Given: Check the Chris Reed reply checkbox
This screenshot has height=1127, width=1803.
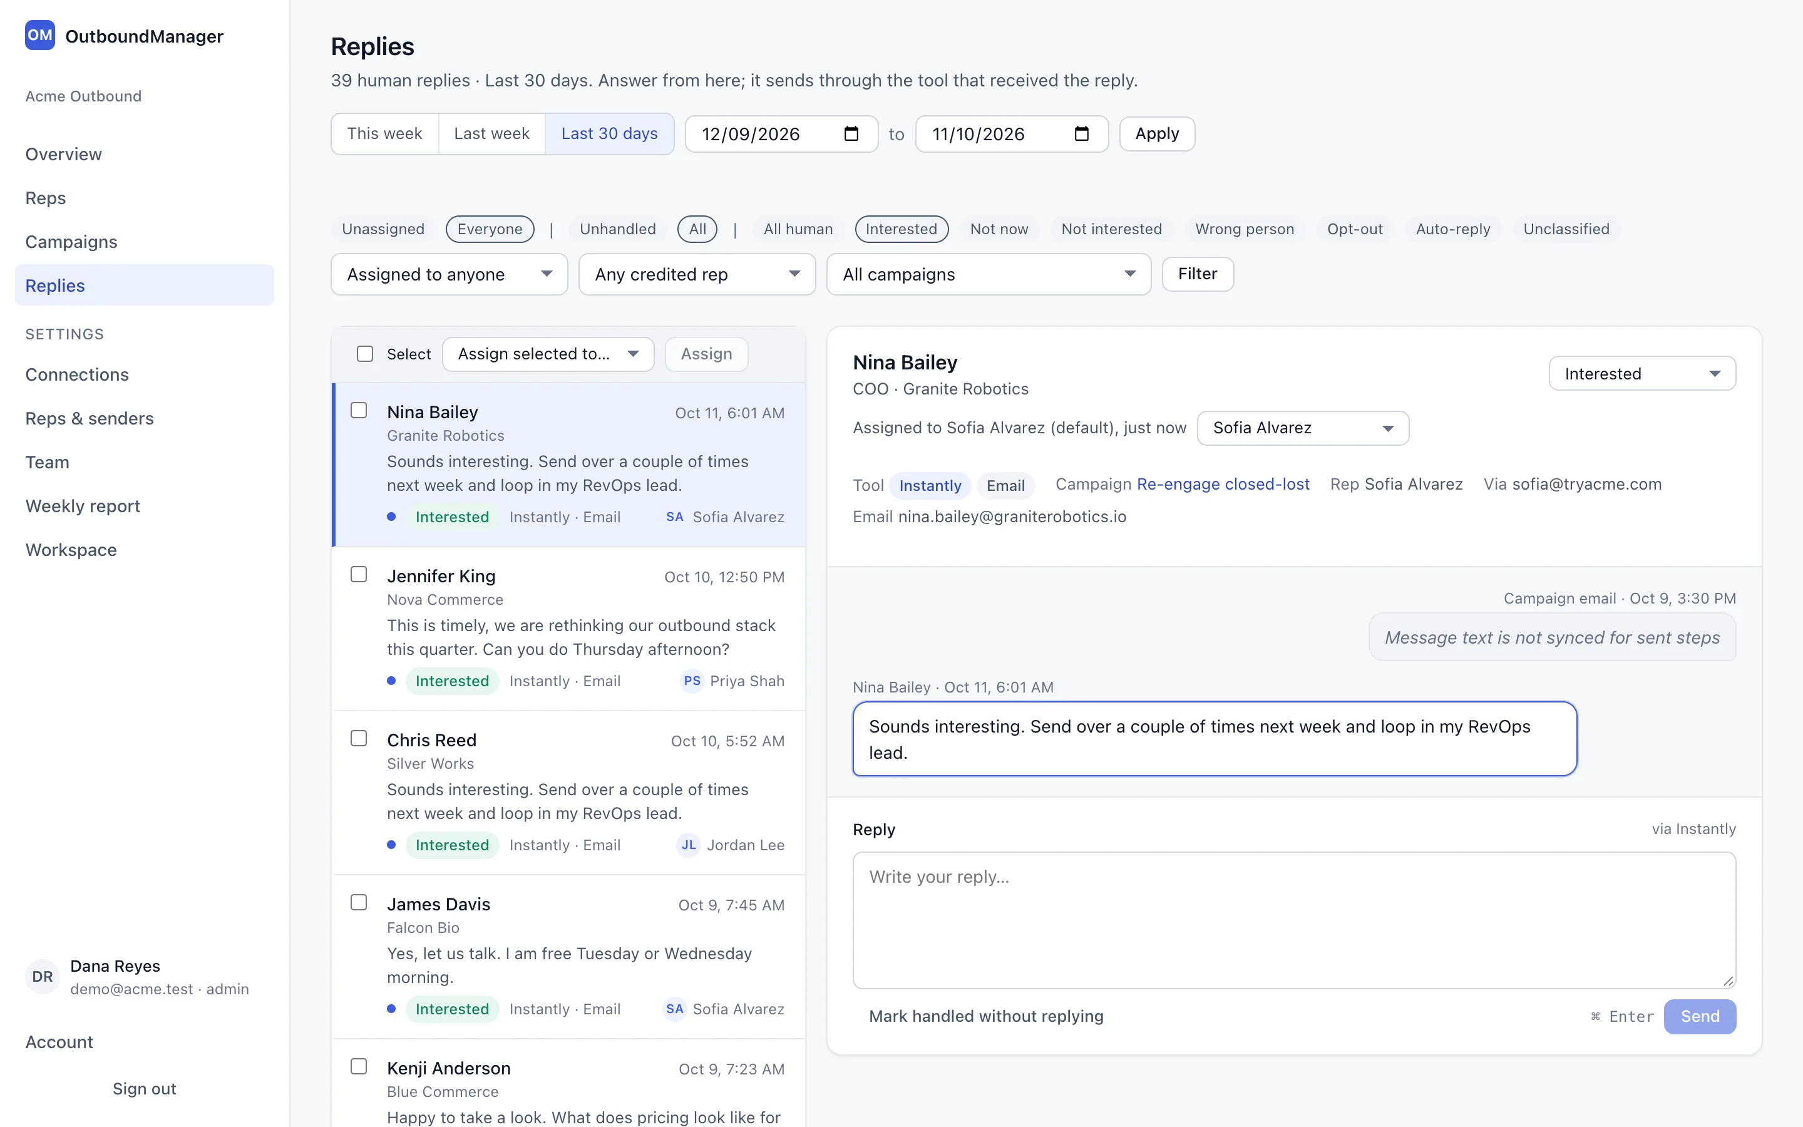Looking at the screenshot, I should click(359, 738).
